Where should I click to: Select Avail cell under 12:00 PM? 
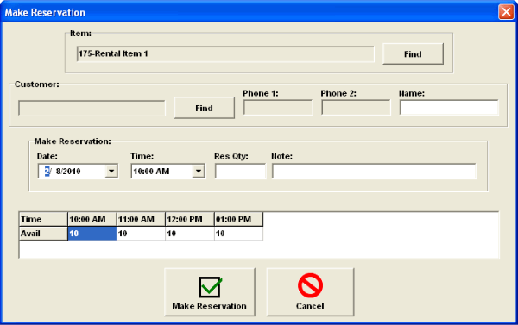(190, 234)
